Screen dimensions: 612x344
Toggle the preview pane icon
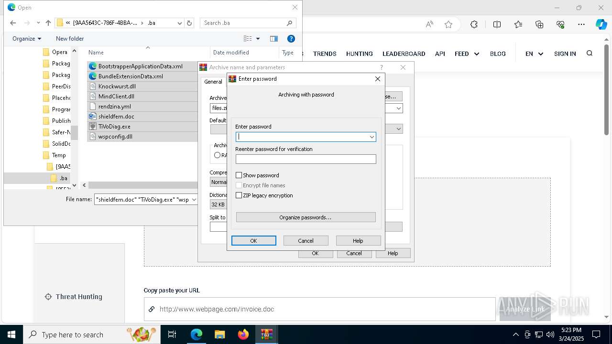tap(274, 39)
